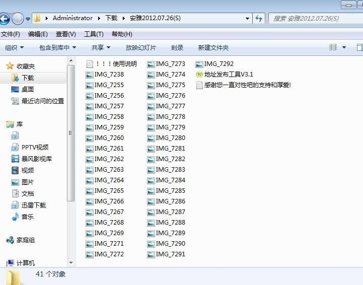363x285 pixels.
Task: Click the change view icon
Action: point(333,47)
